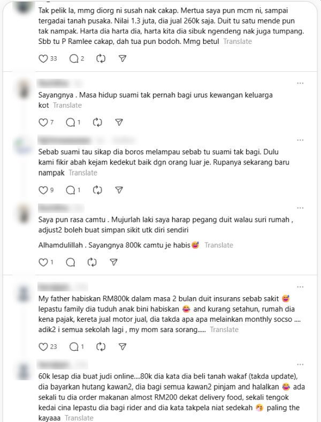Share the 'My father habiskan RM800k' comment
This screenshot has width=321, height=422.
(x=123, y=346)
